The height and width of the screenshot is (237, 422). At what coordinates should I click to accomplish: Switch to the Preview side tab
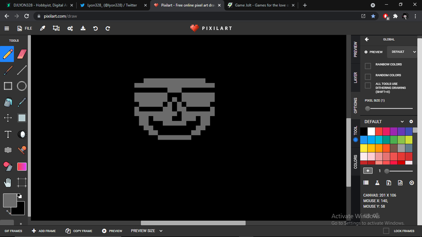(x=355, y=49)
